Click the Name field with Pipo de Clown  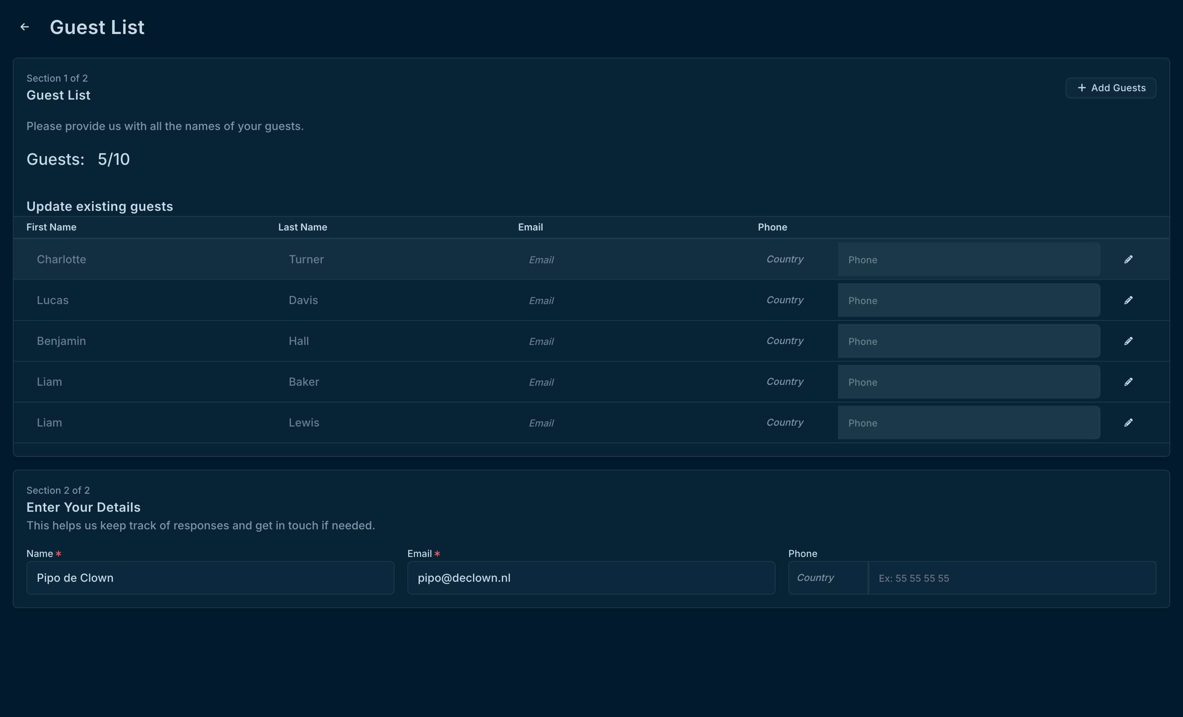click(210, 578)
